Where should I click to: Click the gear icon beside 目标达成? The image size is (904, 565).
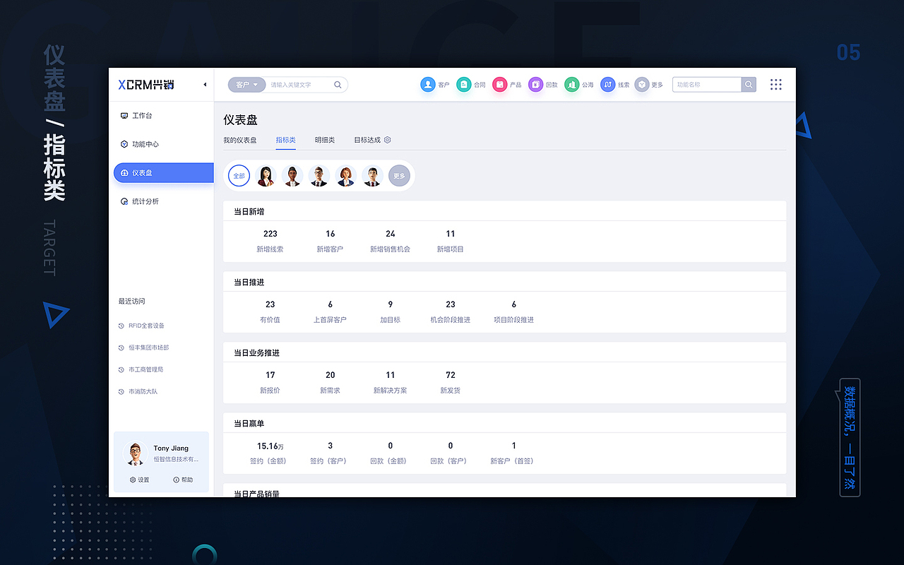point(387,140)
